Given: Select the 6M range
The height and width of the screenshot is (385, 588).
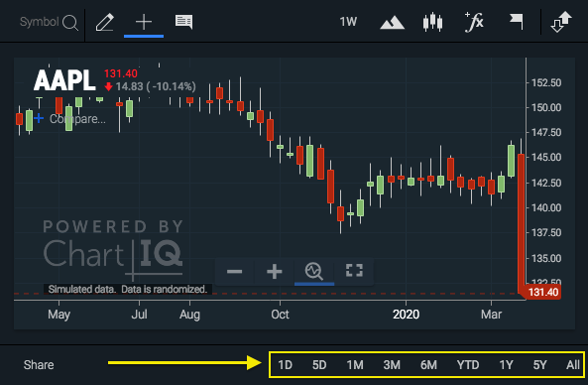Looking at the screenshot, I should tap(428, 365).
